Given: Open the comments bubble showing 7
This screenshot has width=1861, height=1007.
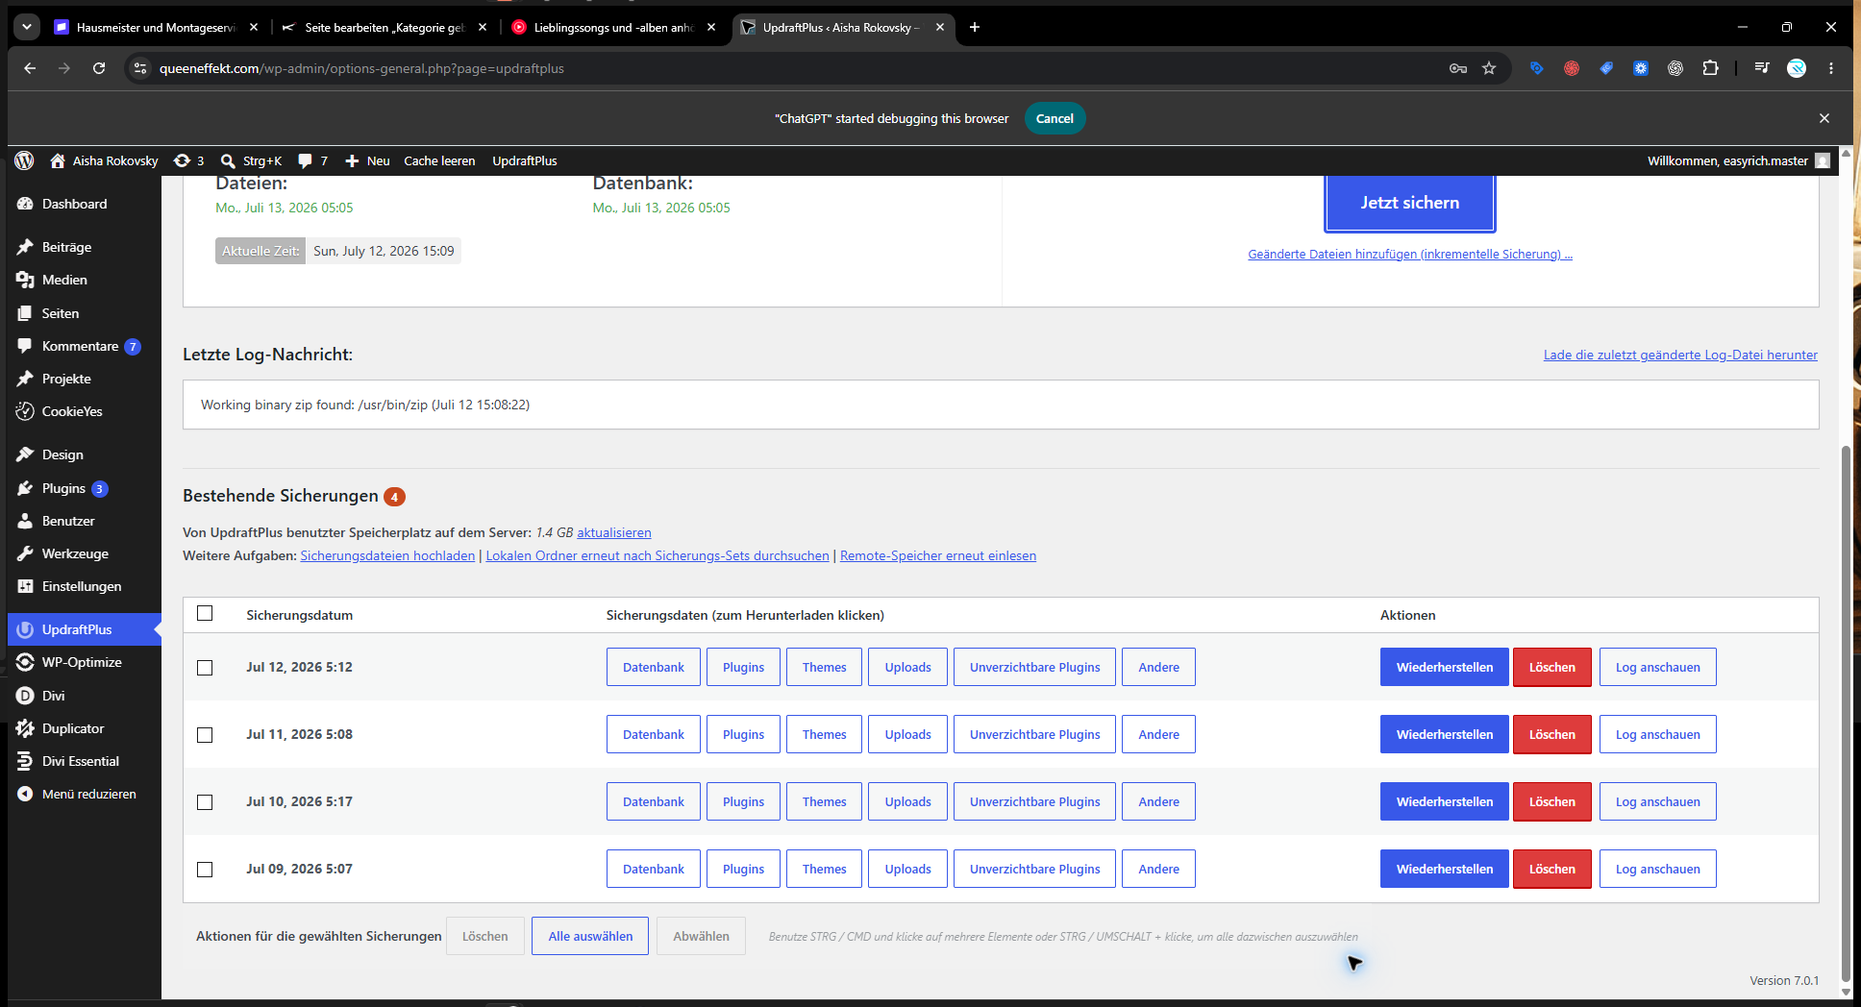Looking at the screenshot, I should point(305,160).
